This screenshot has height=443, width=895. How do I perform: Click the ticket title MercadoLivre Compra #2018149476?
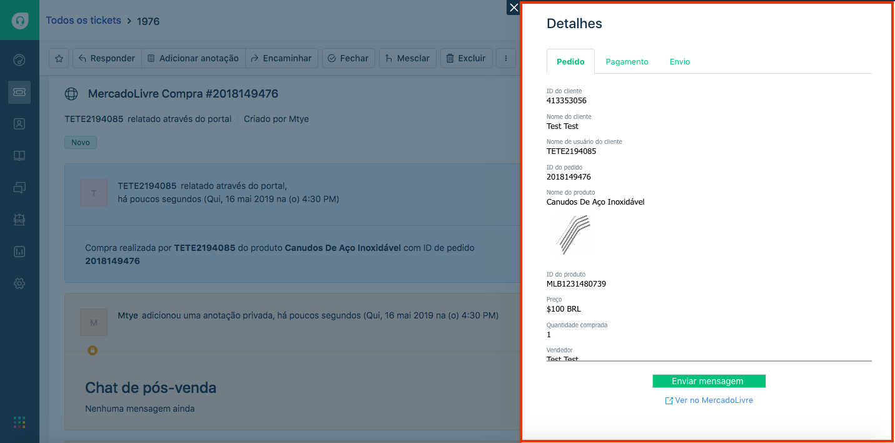tap(183, 94)
